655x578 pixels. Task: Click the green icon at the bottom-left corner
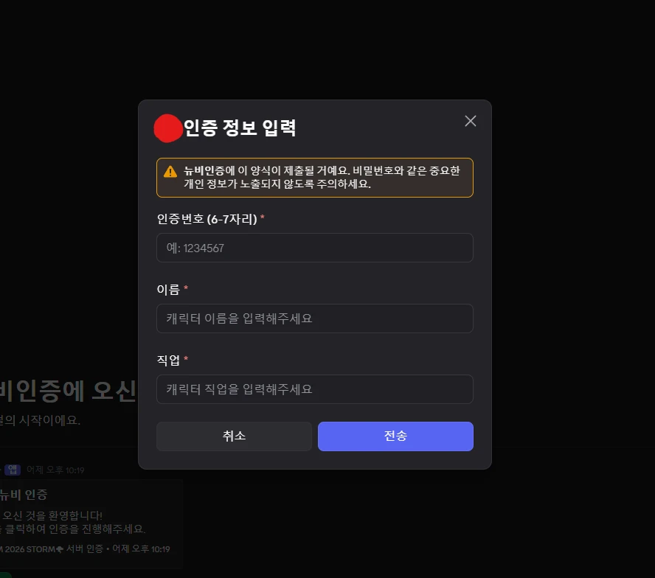coord(6,574)
